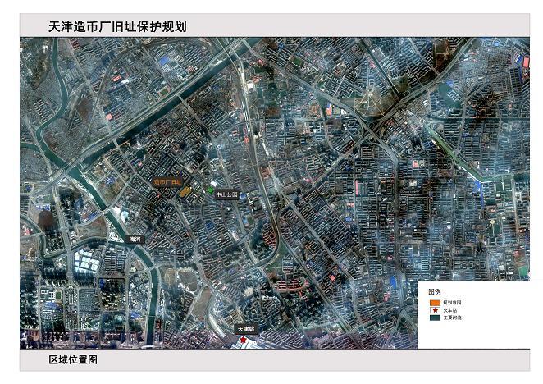
Task: Click the gray footer bar right side
Action: 410,360
